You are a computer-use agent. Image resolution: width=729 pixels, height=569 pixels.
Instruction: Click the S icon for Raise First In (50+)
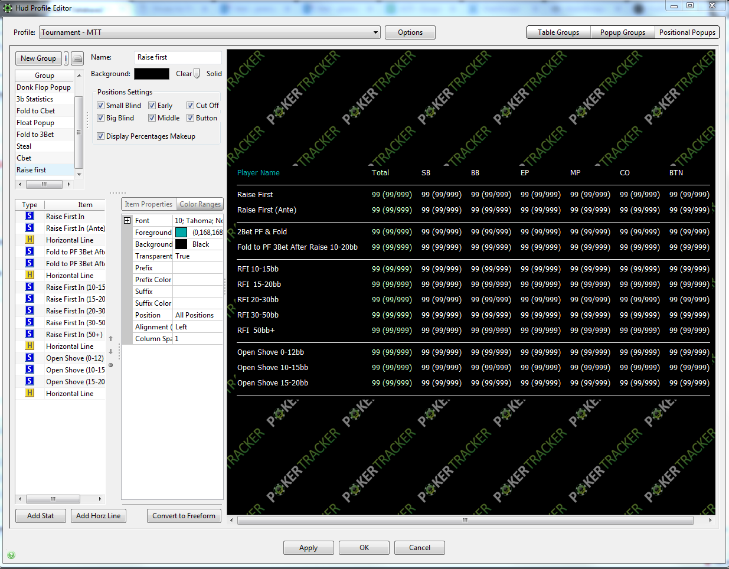click(x=30, y=334)
